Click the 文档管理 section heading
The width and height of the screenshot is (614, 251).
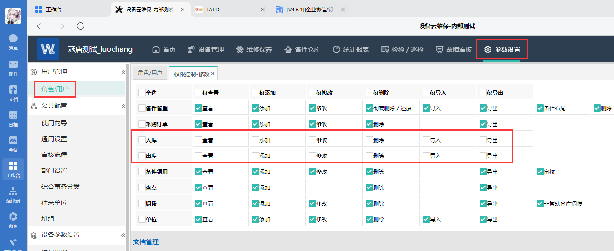146,242
